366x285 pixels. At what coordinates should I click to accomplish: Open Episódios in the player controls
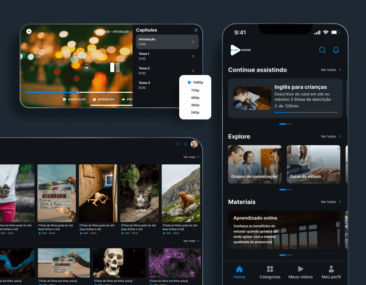point(104,99)
